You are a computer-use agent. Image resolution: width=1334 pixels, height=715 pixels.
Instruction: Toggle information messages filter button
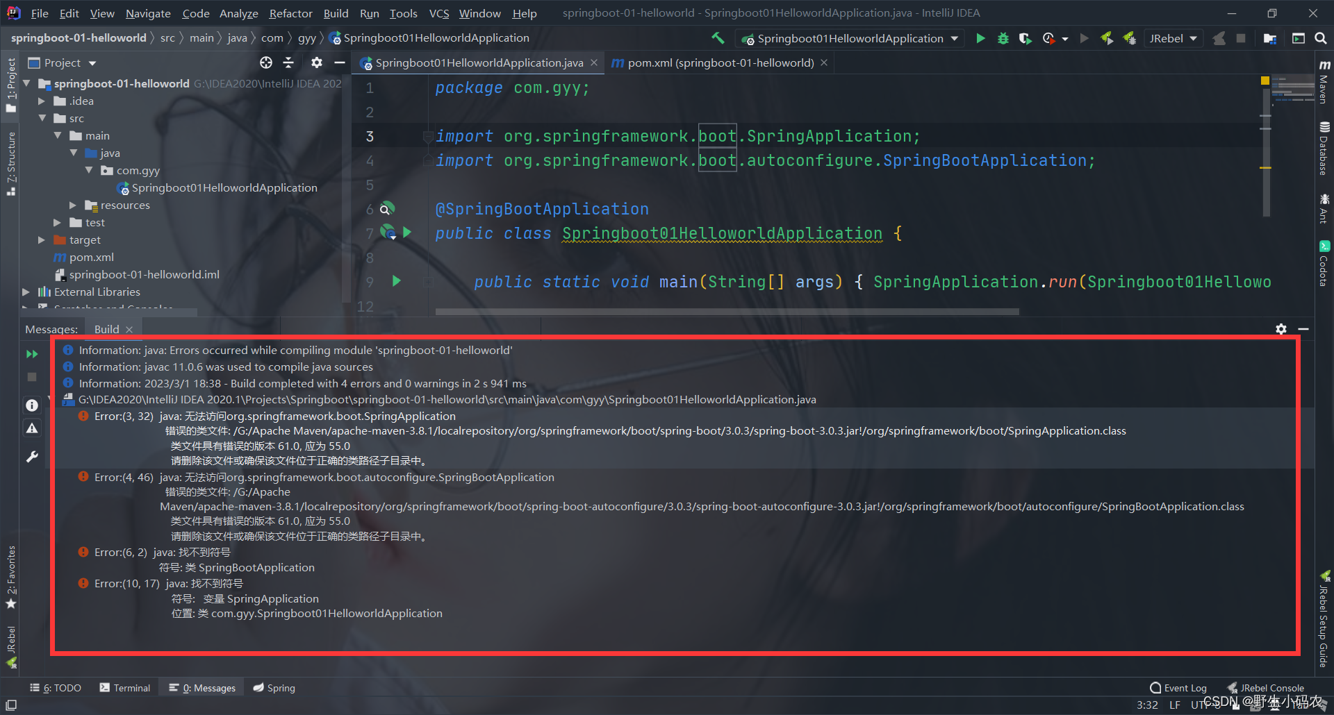click(32, 405)
